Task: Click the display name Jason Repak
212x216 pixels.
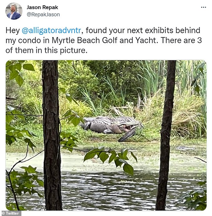Action: click(x=41, y=7)
